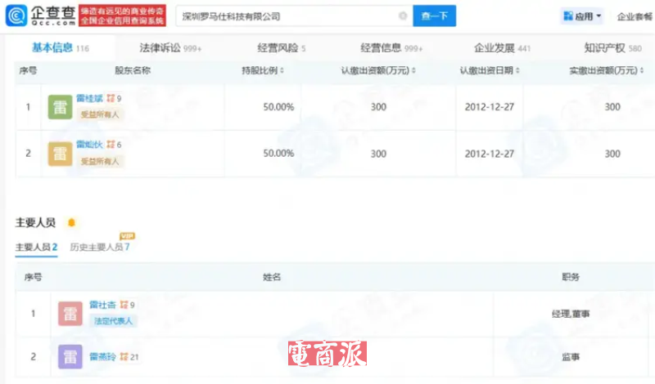Click the 监事 position cell
This screenshot has width=655, height=384.
click(x=571, y=357)
